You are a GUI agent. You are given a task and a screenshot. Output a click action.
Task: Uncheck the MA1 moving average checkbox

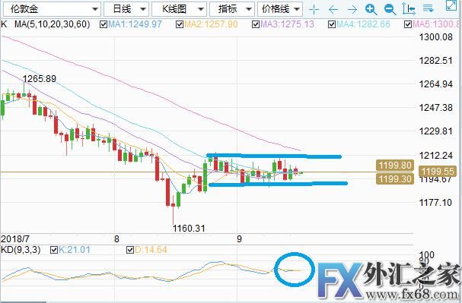[x=103, y=24]
